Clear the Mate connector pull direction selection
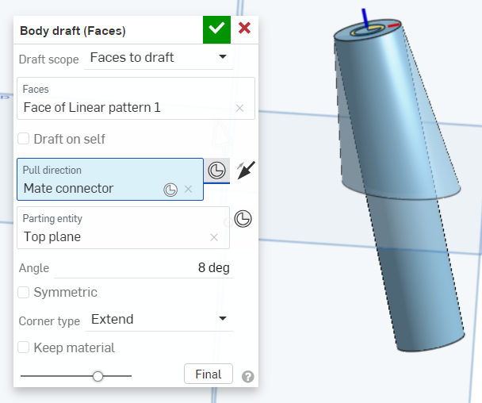This screenshot has width=482, height=403. point(188,189)
